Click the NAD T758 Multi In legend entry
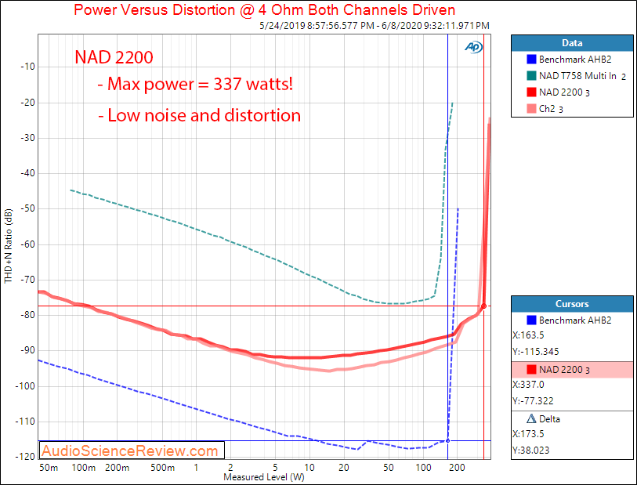The width and height of the screenshot is (637, 485). (x=582, y=76)
